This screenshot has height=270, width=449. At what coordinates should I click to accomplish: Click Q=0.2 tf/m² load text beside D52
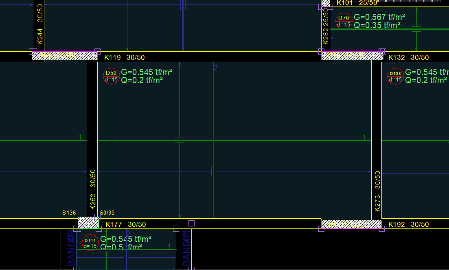point(142,80)
